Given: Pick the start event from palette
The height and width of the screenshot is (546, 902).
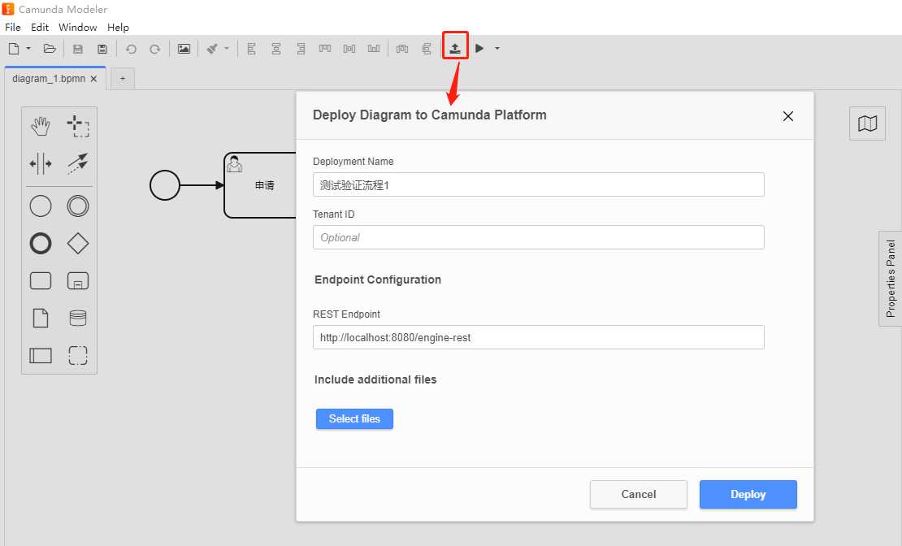Looking at the screenshot, I should 41,206.
